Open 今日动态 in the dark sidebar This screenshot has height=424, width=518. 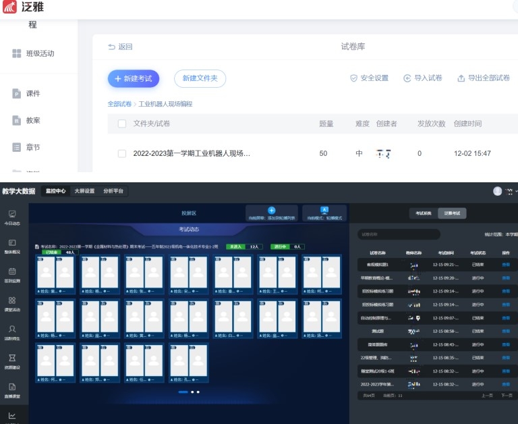pyautogui.click(x=12, y=217)
